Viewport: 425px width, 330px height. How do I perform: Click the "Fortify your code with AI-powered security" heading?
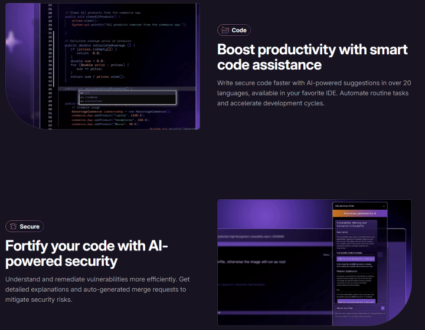(87, 252)
